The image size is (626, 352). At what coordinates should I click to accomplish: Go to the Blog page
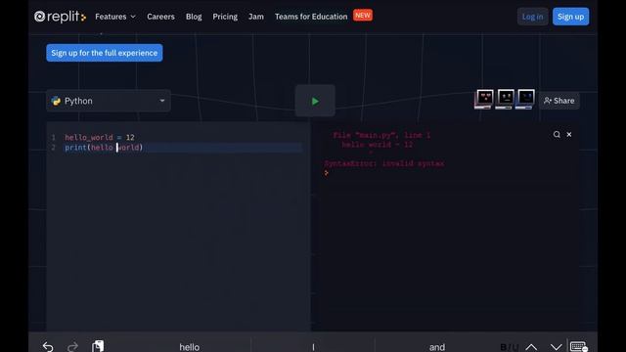coord(194,17)
